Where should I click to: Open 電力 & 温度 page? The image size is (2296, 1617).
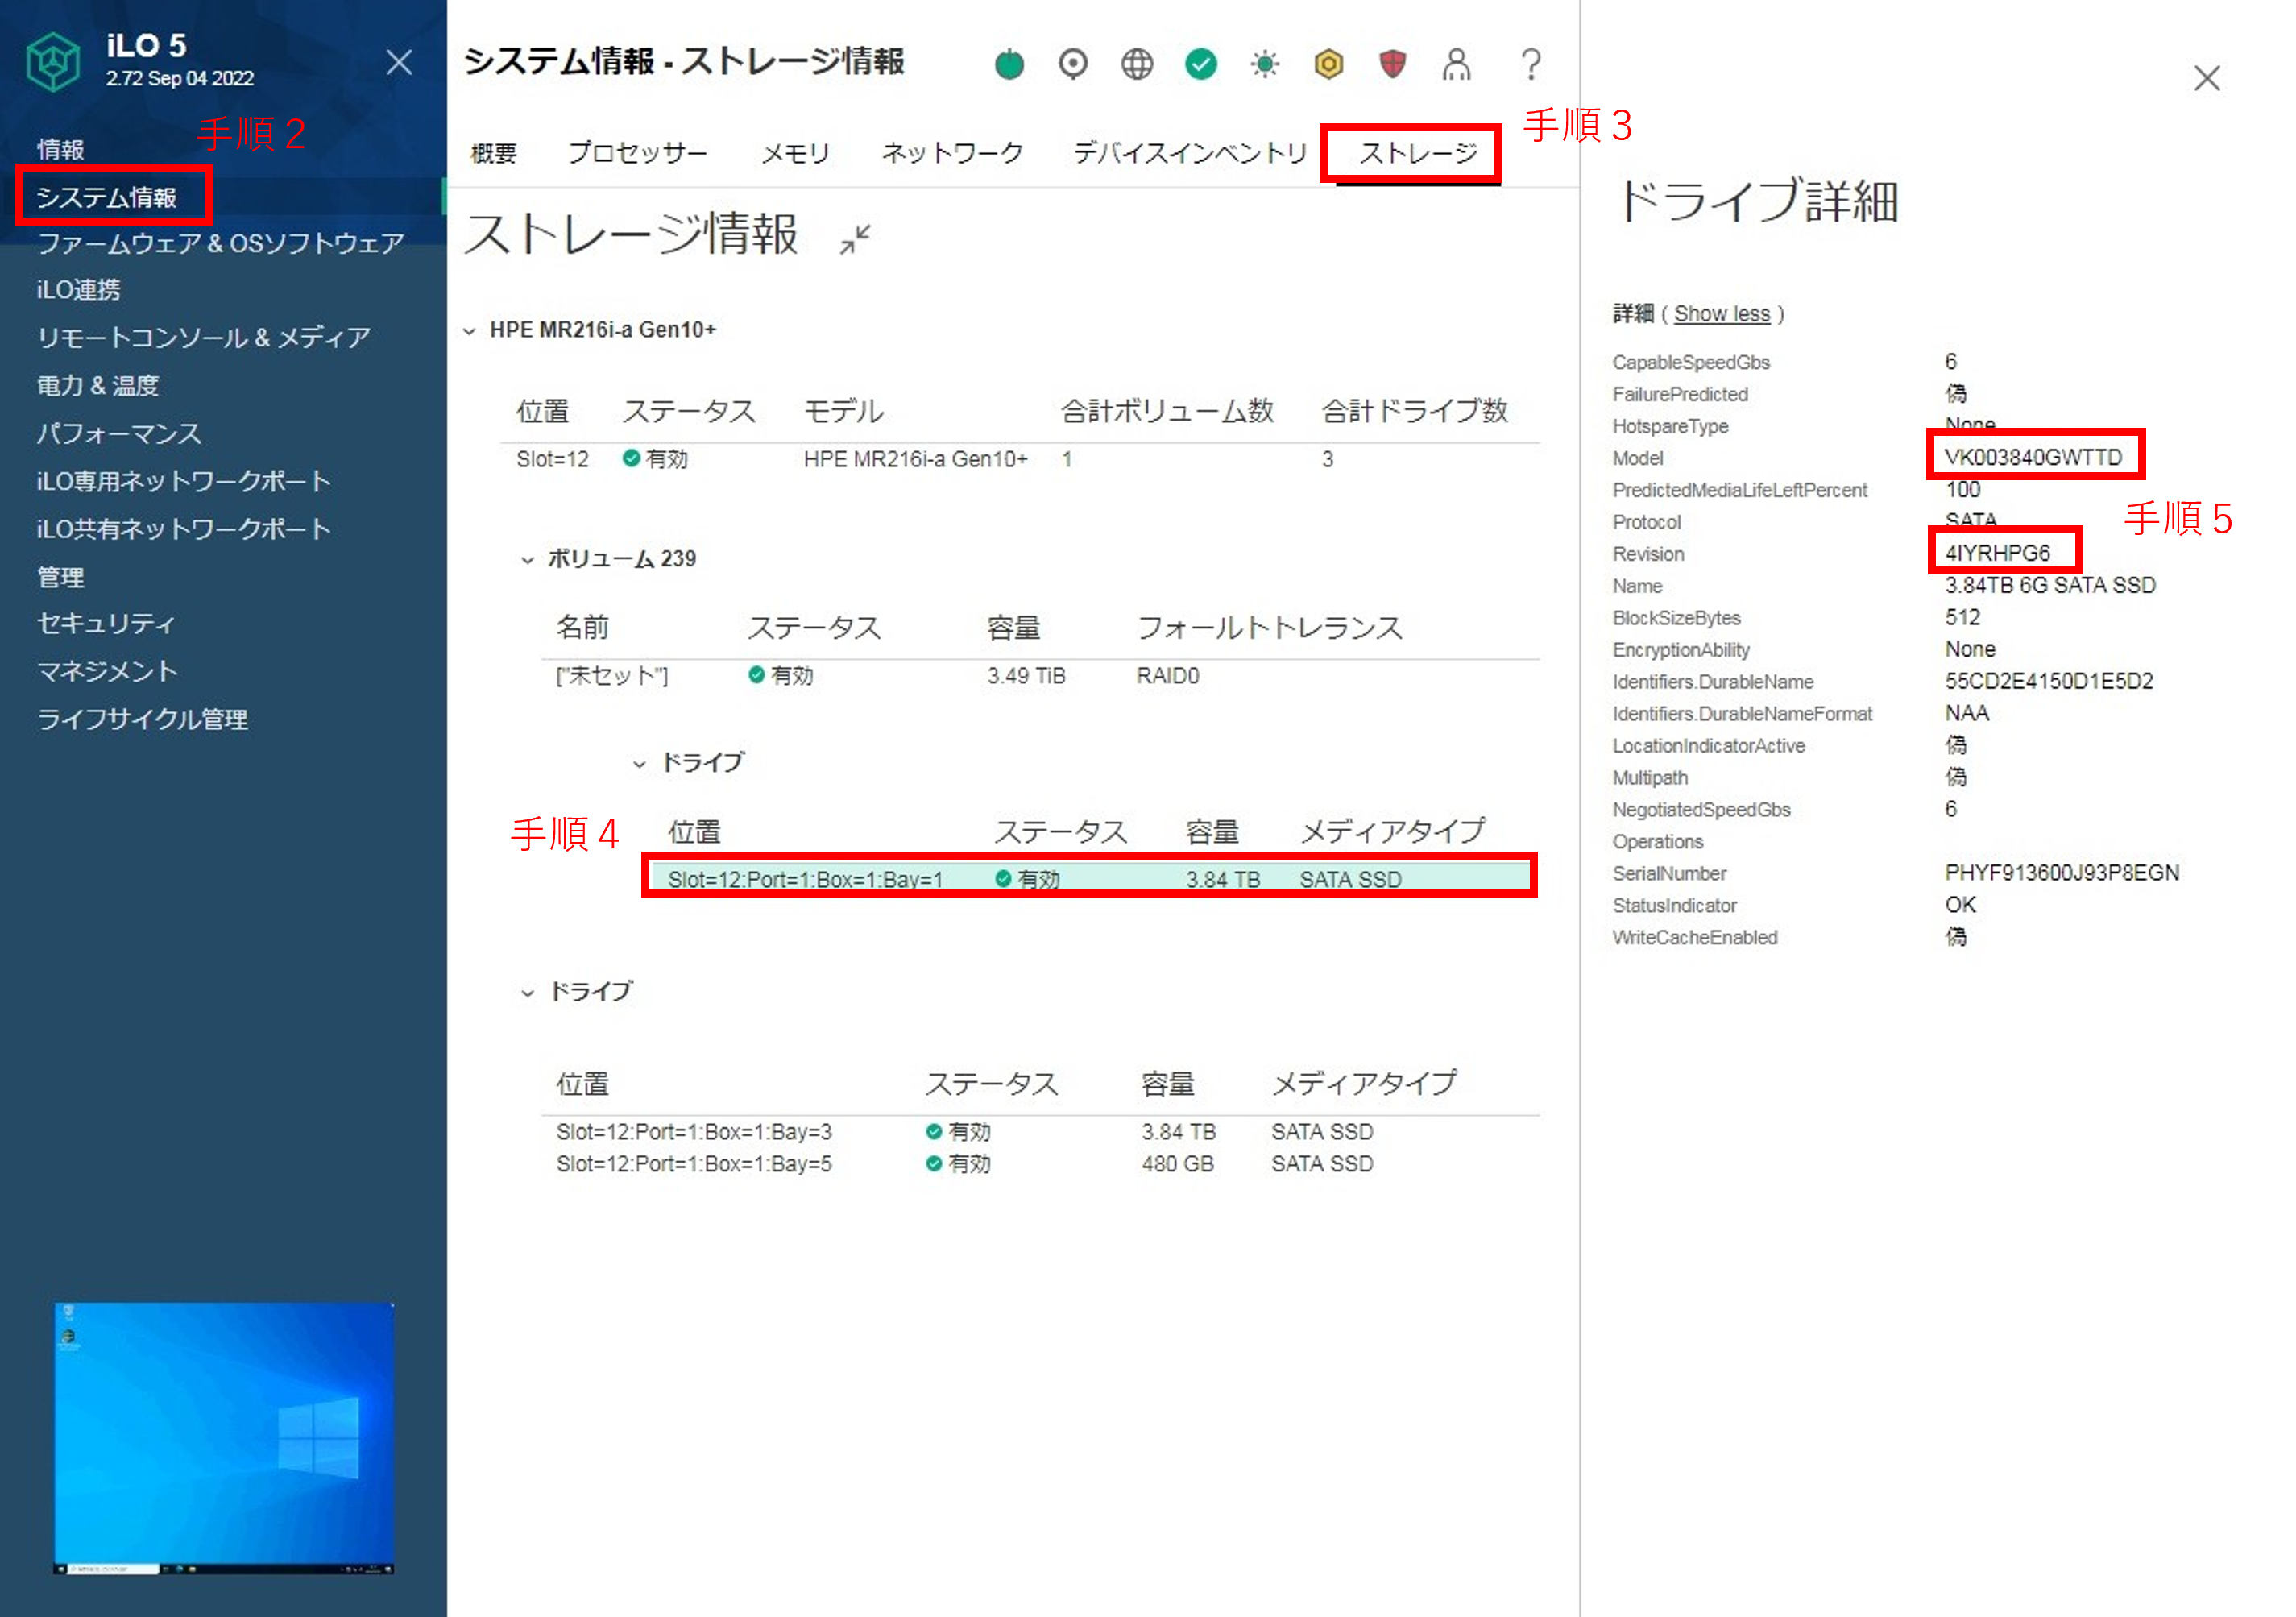coord(98,385)
